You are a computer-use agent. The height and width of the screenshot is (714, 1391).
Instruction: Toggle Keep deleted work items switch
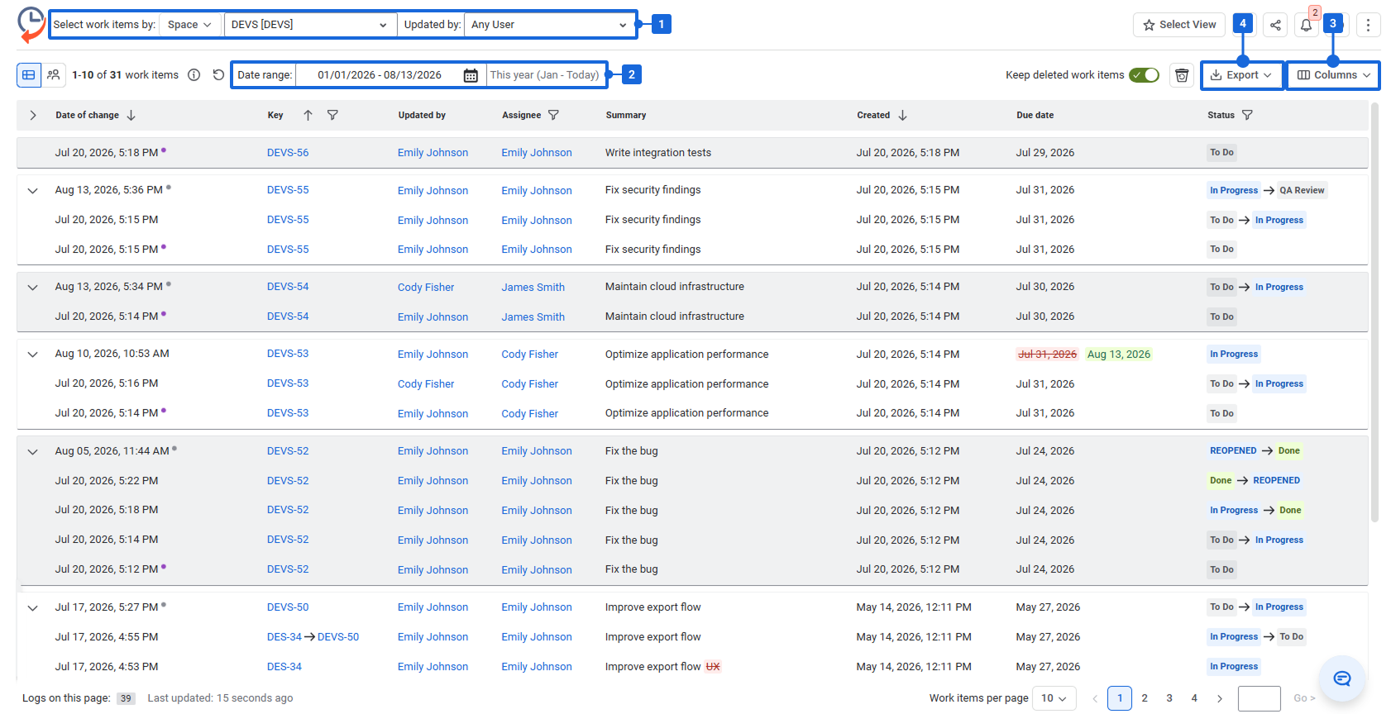tap(1145, 75)
